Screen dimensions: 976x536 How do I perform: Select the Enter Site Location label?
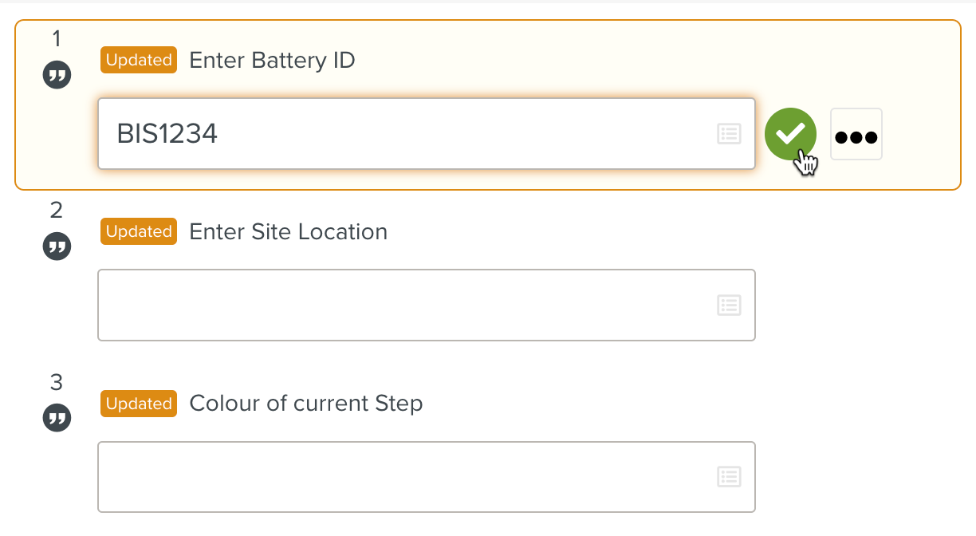288,231
